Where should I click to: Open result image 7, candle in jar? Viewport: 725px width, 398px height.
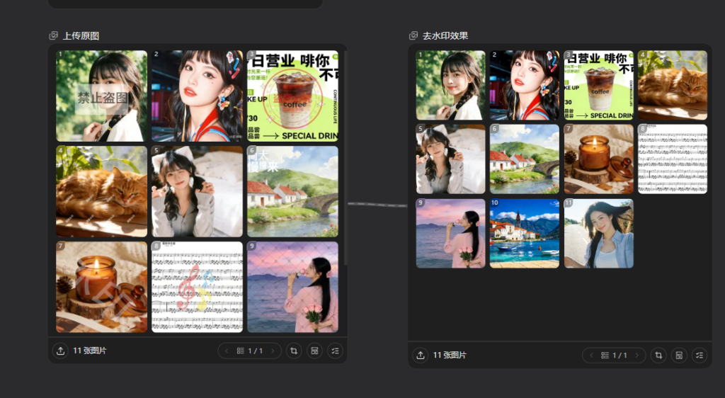pyautogui.click(x=599, y=159)
